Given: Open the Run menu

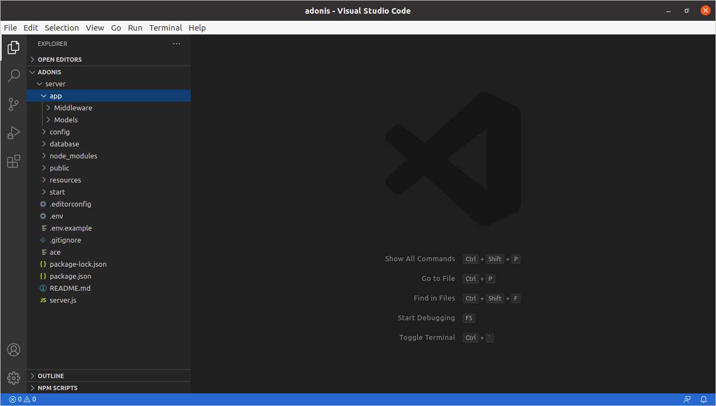Looking at the screenshot, I should tap(135, 28).
